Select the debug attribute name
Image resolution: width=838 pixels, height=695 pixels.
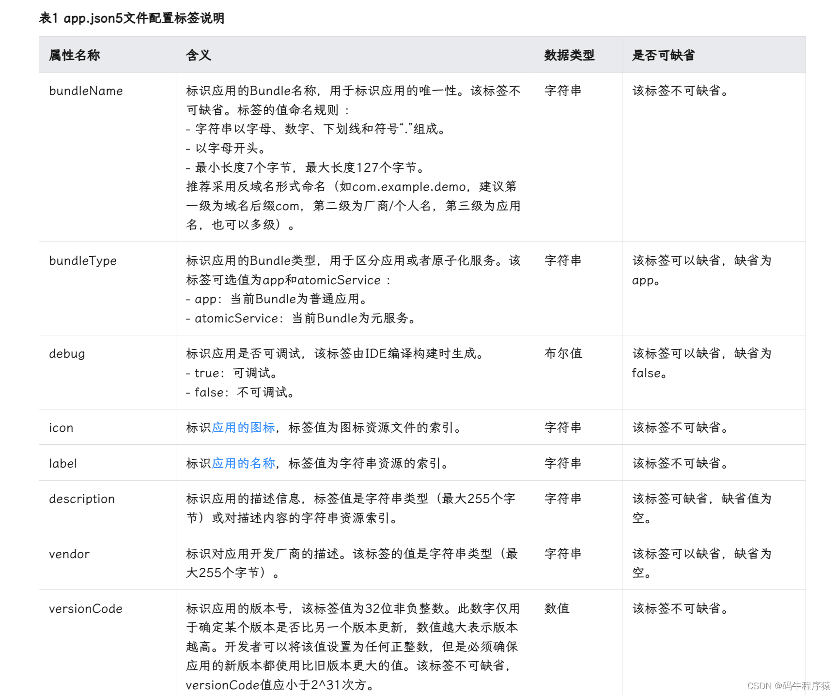click(x=67, y=354)
